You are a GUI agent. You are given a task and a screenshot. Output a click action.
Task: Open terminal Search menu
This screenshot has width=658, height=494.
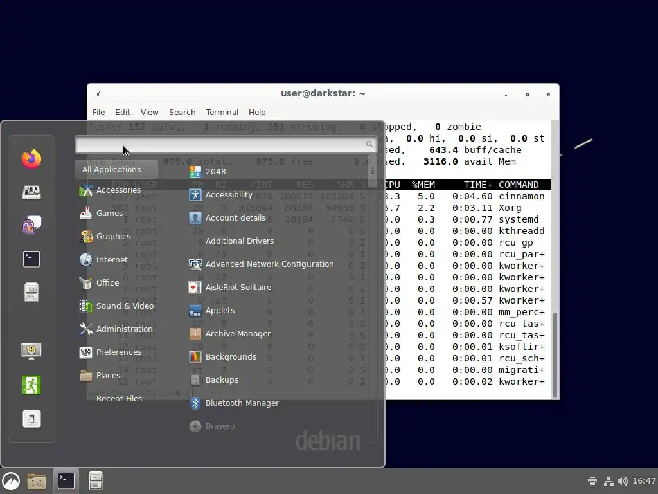(x=182, y=112)
